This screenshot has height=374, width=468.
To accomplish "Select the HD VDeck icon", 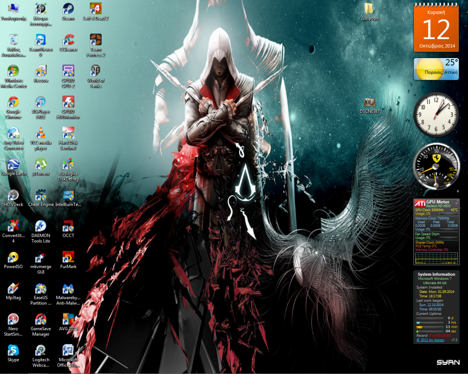I will click(13, 198).
